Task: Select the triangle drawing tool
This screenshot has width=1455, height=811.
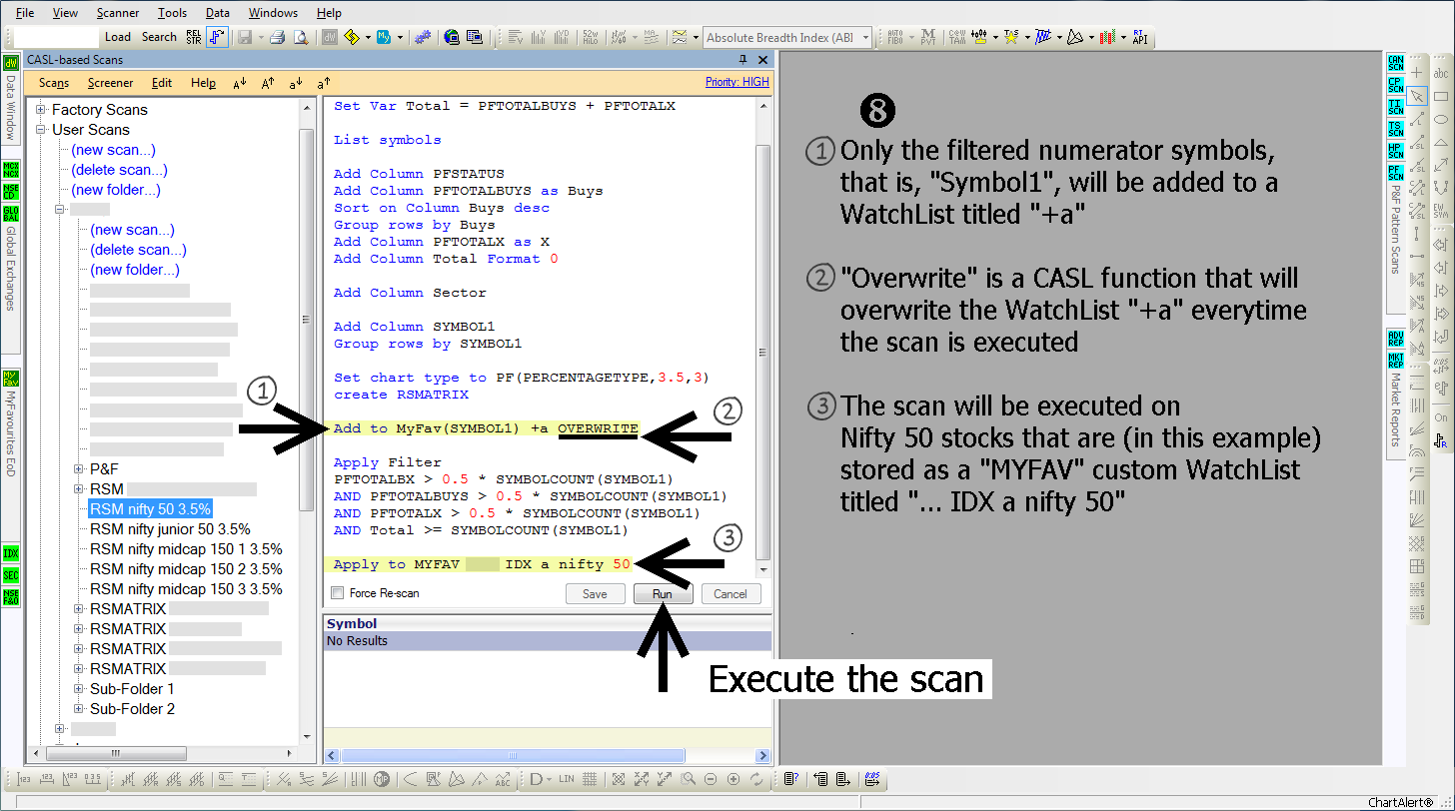Action: pos(1441,142)
